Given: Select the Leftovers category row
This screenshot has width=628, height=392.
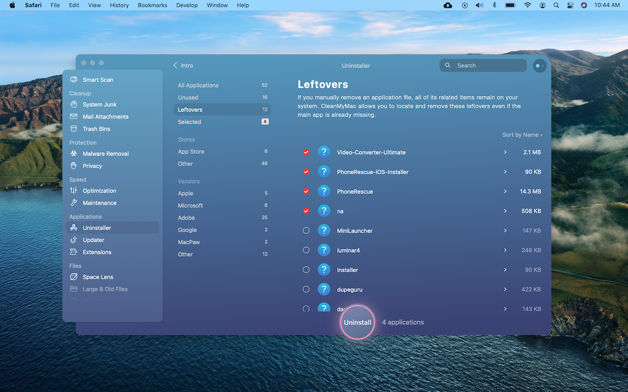Looking at the screenshot, I should [x=223, y=109].
